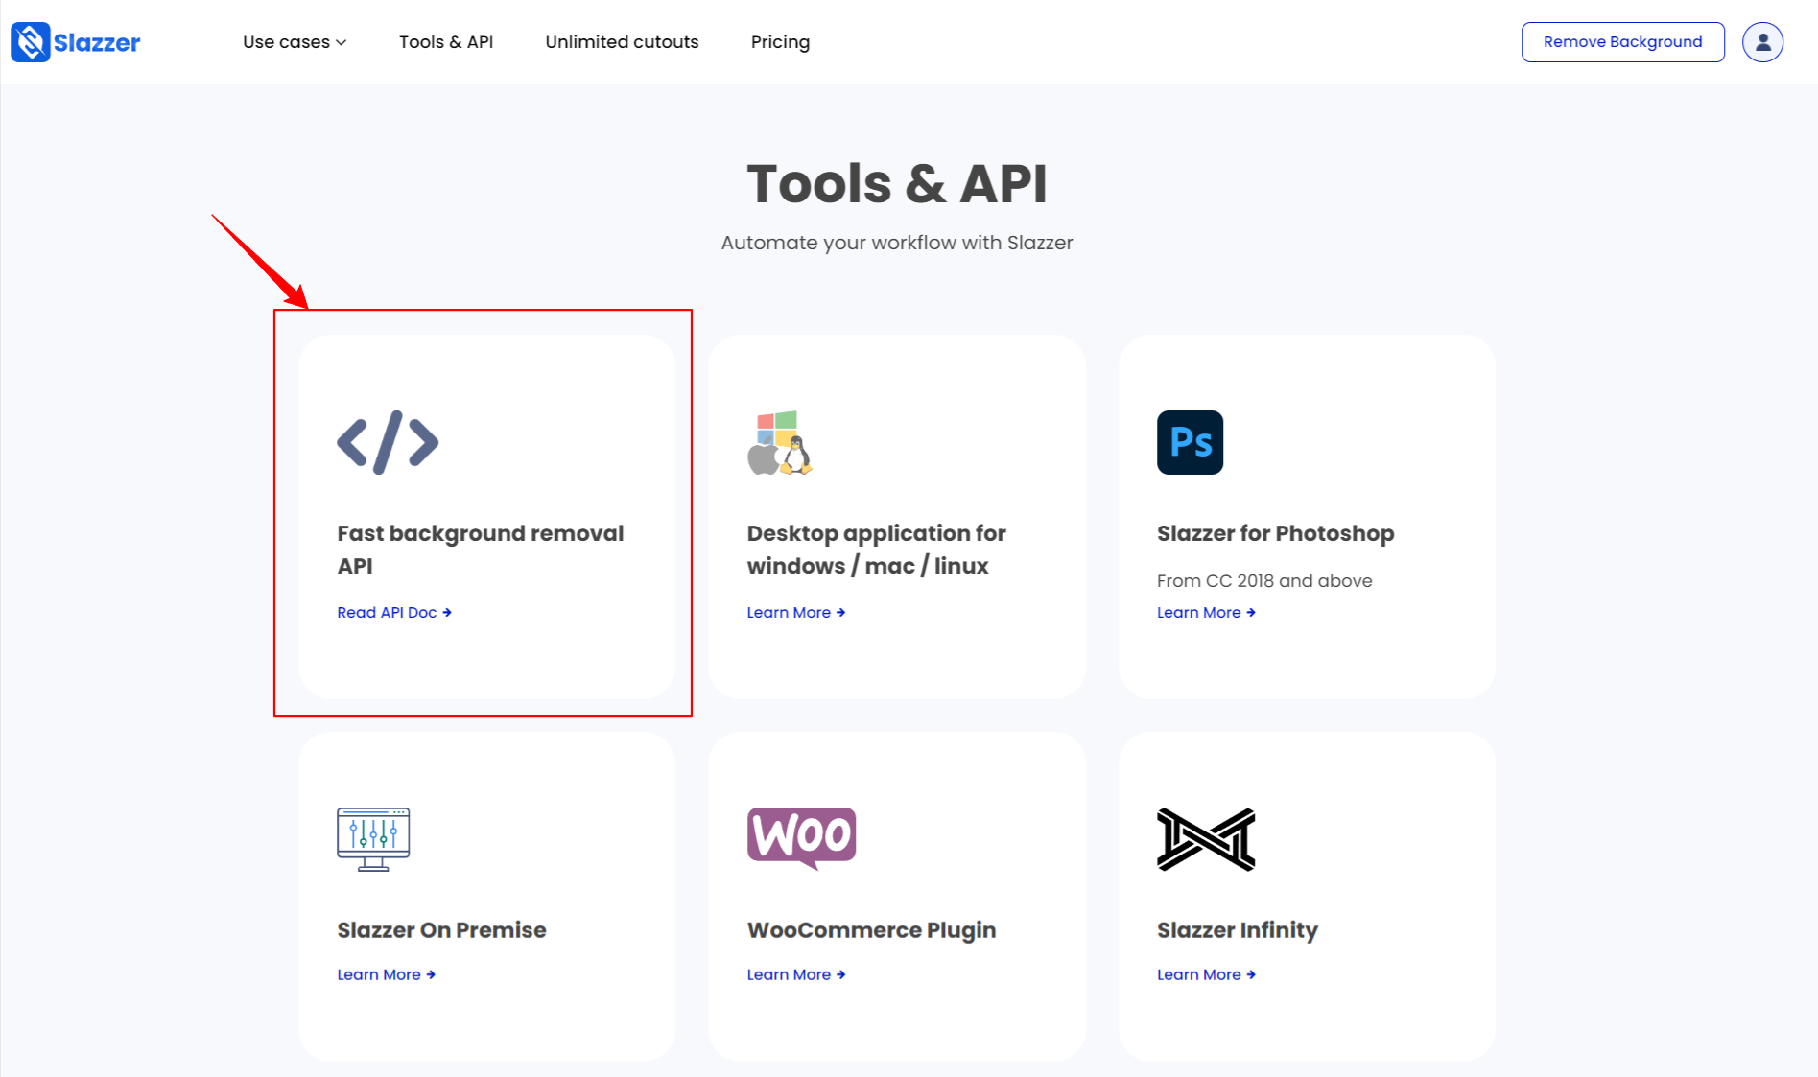Open Unlimited cutouts nav item
The image size is (1818, 1077).
point(622,42)
